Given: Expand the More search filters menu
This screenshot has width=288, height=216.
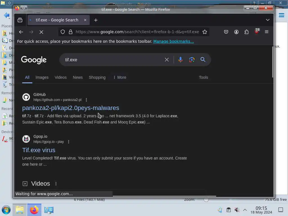Looking at the screenshot, I should pos(120,77).
